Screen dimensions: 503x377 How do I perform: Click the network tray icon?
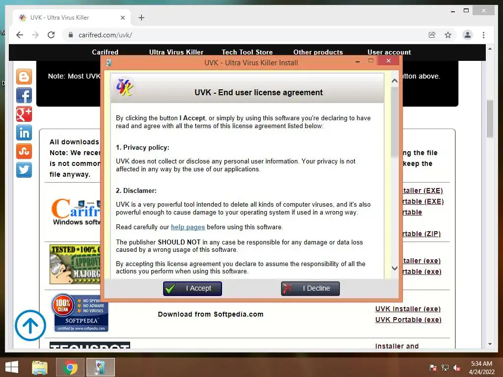pos(445,368)
